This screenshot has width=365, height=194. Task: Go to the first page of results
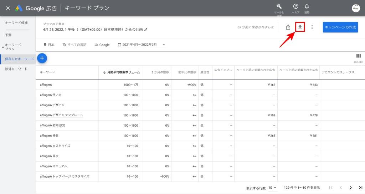point(330,188)
